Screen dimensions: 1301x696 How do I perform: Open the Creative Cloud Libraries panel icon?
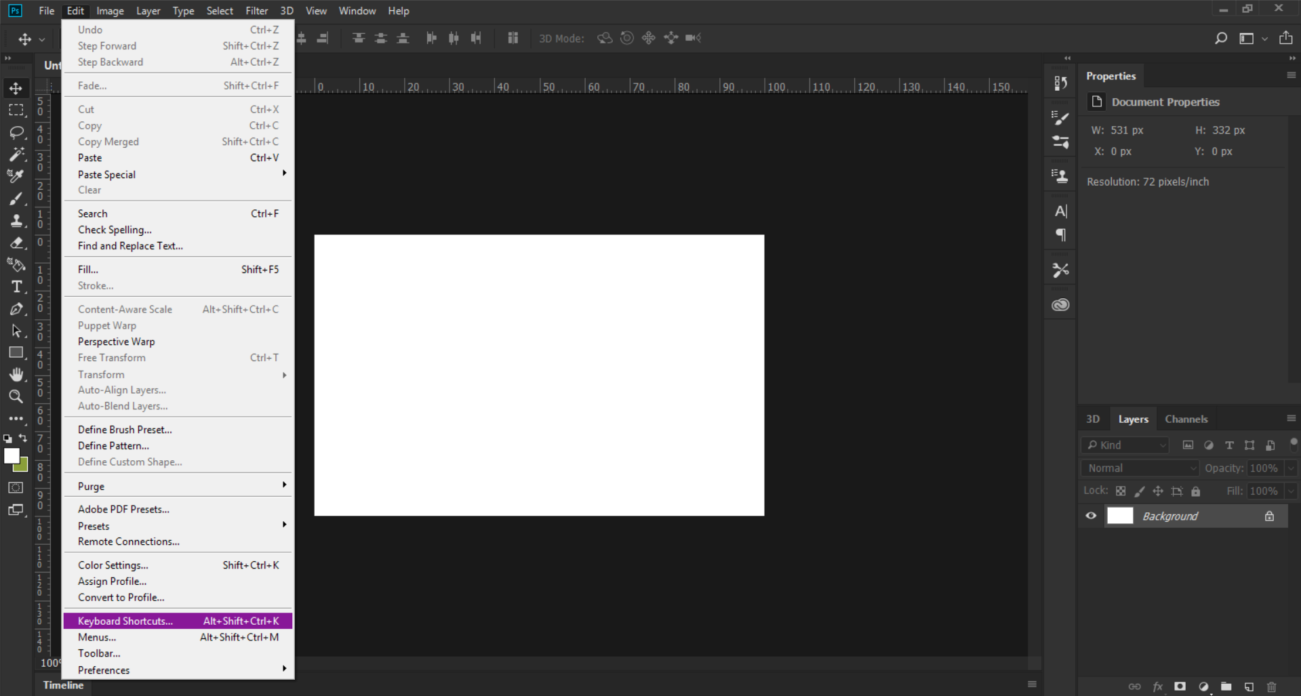coord(1060,305)
